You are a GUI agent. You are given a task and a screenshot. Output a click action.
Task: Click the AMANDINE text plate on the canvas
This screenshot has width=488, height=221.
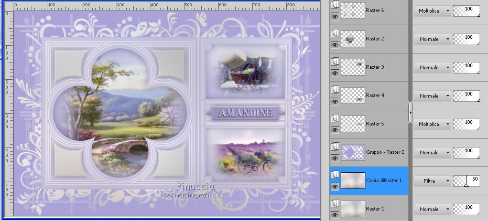click(x=245, y=113)
